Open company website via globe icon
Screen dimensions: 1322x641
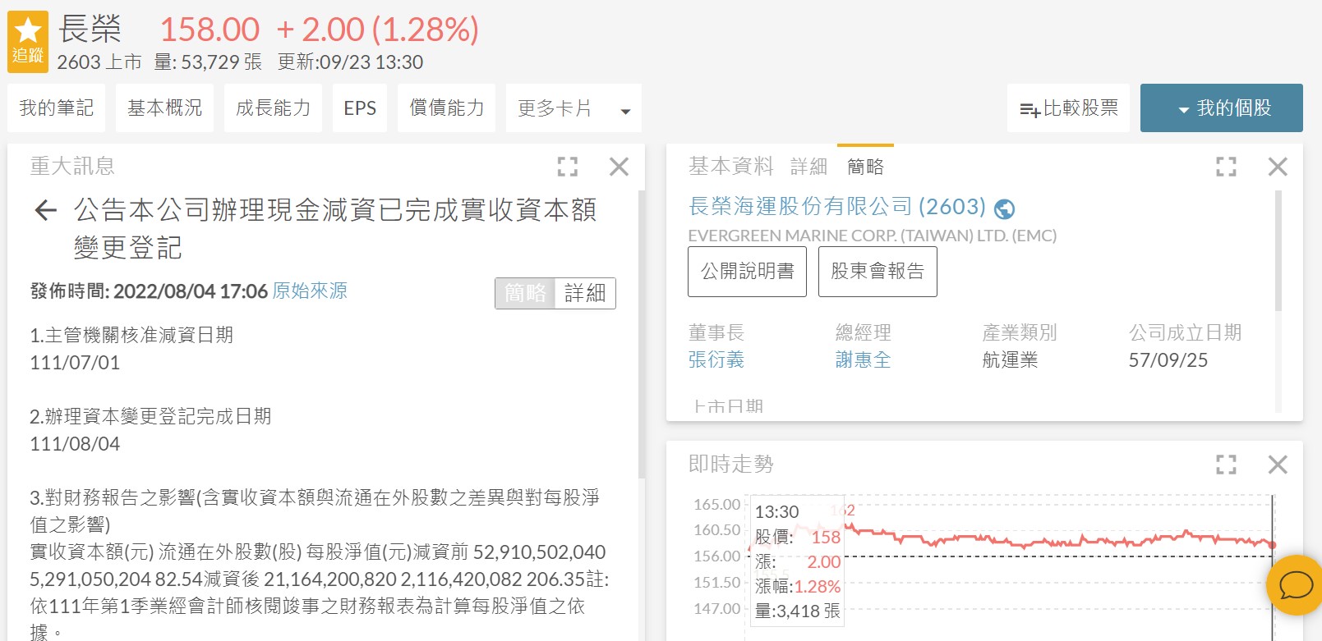(x=1004, y=209)
